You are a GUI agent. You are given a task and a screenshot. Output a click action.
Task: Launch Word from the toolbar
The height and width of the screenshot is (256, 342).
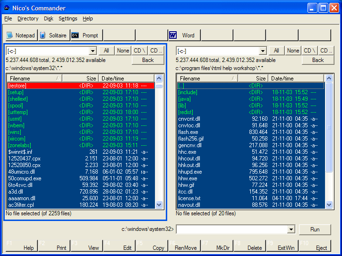pos(184,35)
